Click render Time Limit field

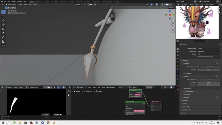pyautogui.click(x=208, y=85)
